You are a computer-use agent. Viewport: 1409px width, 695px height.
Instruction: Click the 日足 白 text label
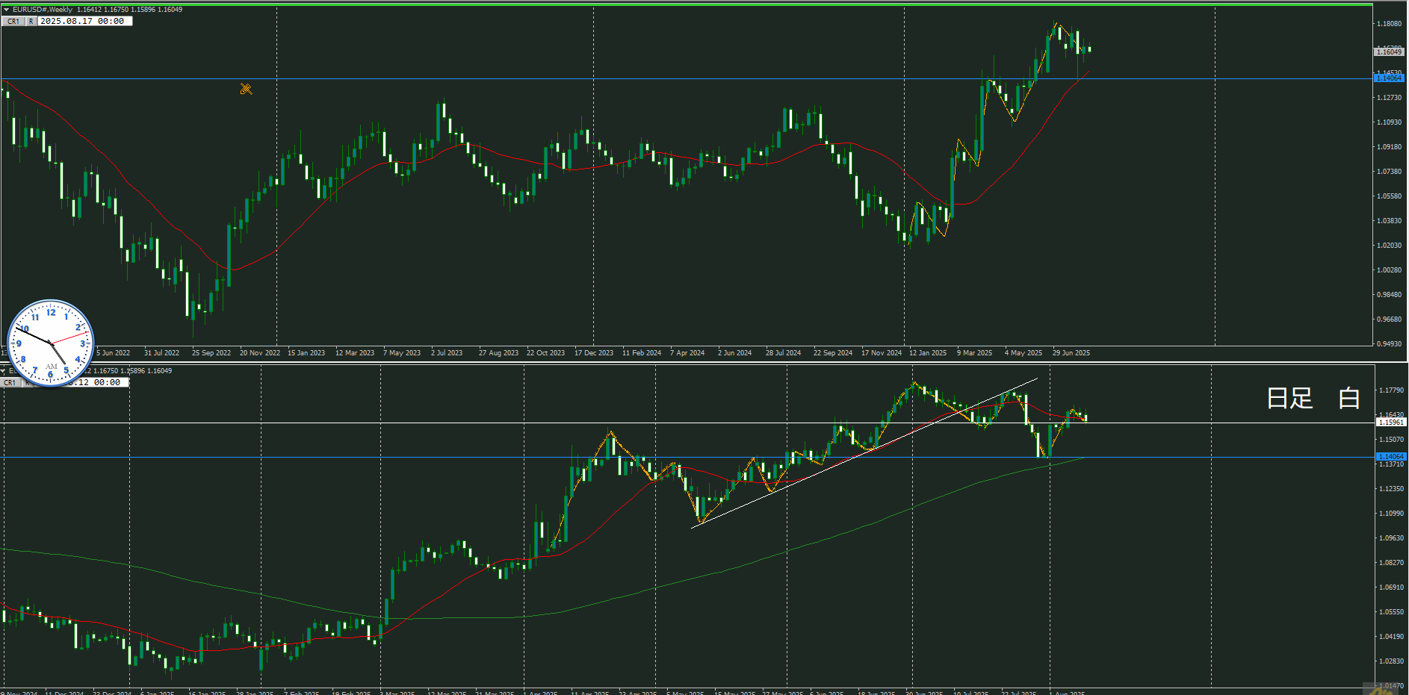(1313, 398)
